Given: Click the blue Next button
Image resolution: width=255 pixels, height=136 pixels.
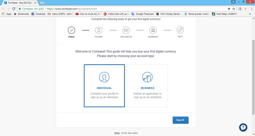Looking at the screenshot, I should (x=180, y=120).
